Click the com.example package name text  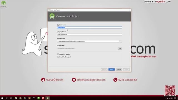point(66,49)
